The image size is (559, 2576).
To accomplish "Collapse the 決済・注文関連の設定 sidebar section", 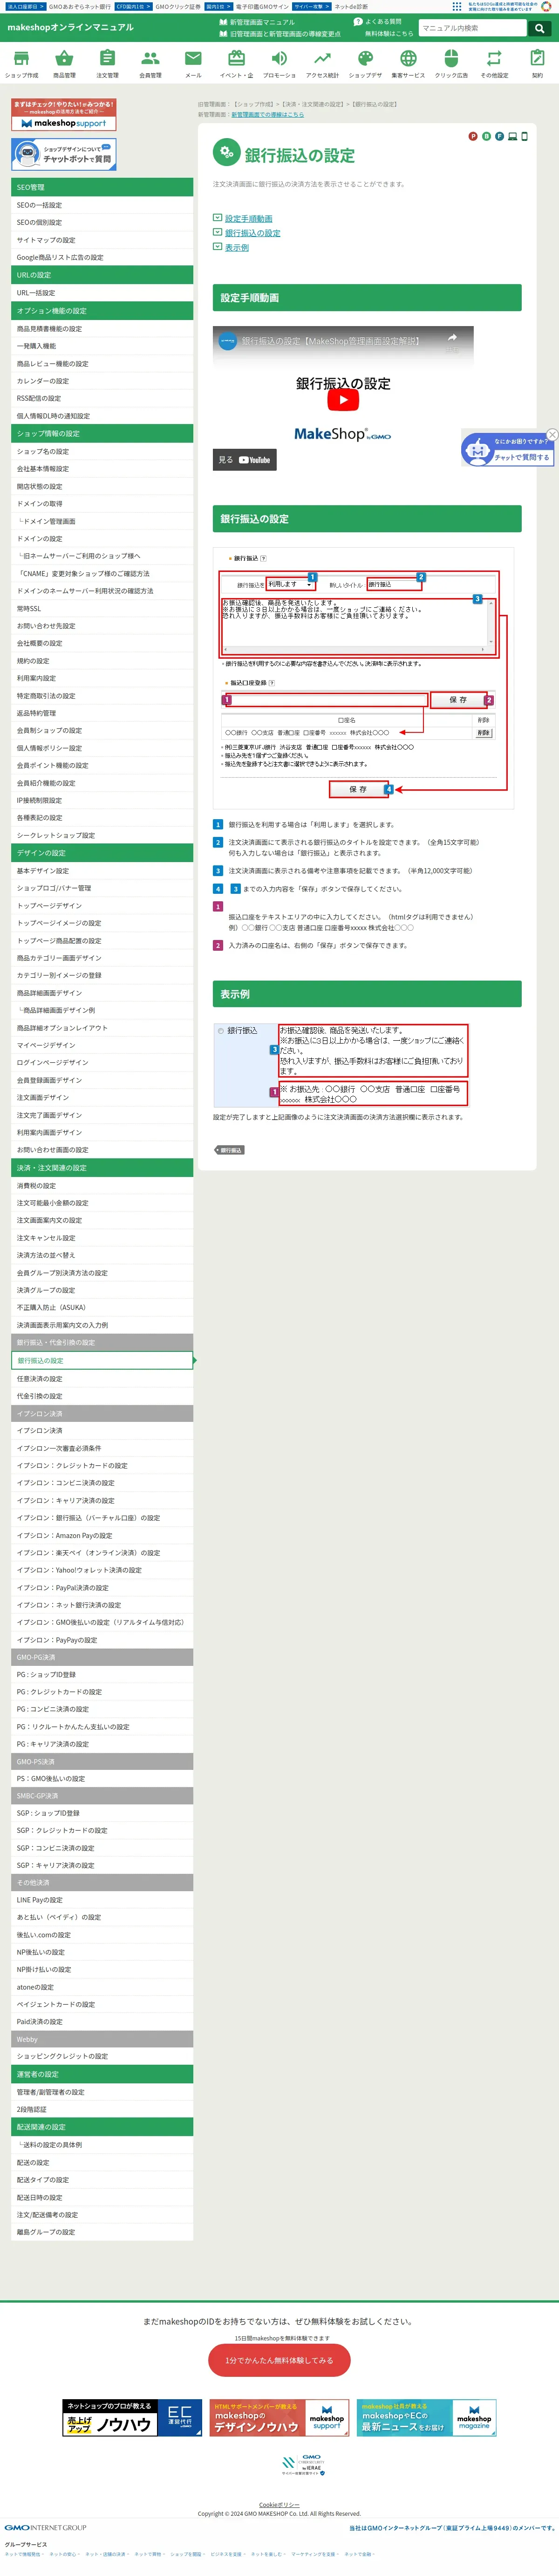I will coord(102,1168).
